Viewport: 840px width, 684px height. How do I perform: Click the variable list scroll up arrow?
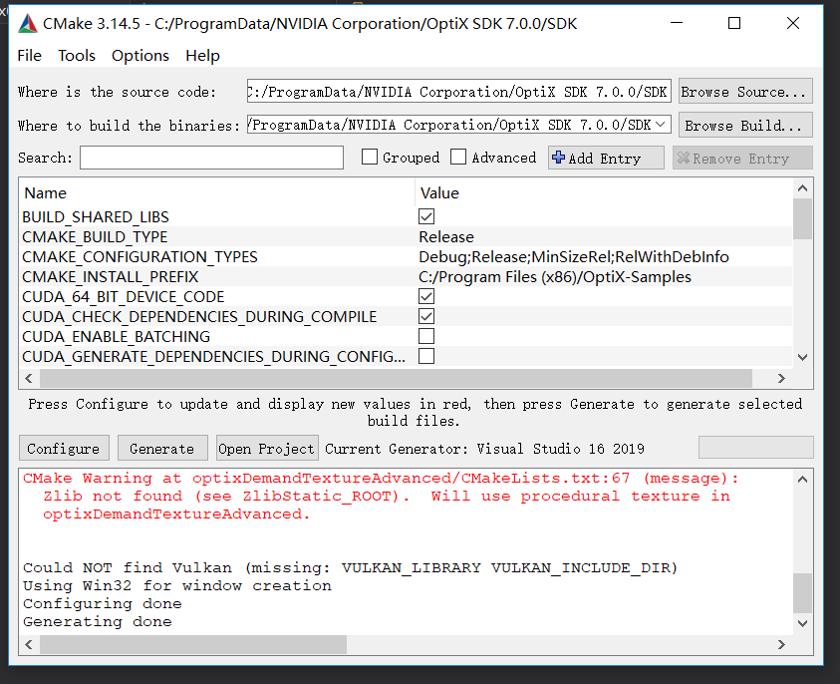click(802, 188)
